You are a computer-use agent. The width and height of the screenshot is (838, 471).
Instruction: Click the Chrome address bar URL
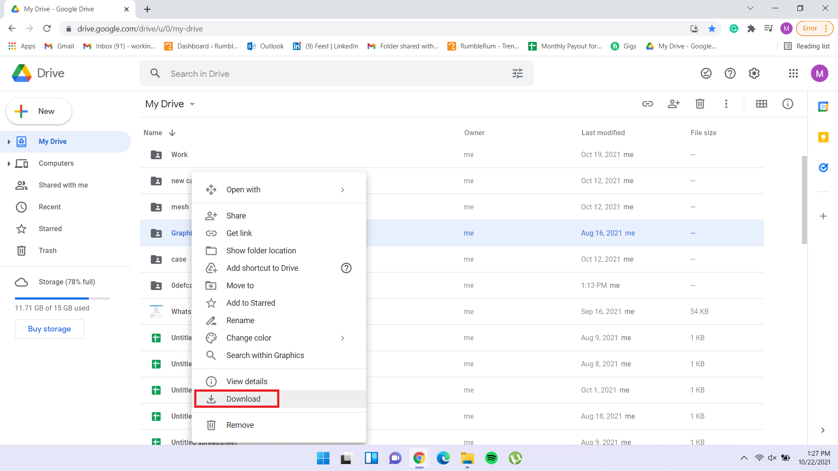click(x=140, y=29)
